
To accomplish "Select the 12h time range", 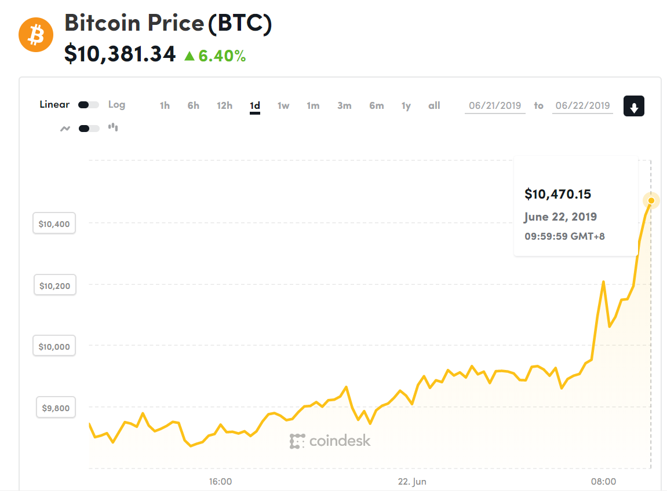I will pos(224,106).
